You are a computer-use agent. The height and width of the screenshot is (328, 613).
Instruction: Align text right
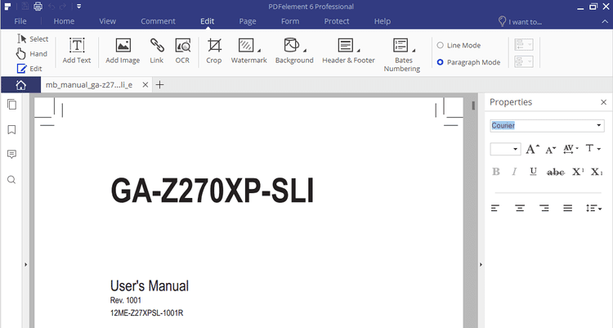pos(544,208)
